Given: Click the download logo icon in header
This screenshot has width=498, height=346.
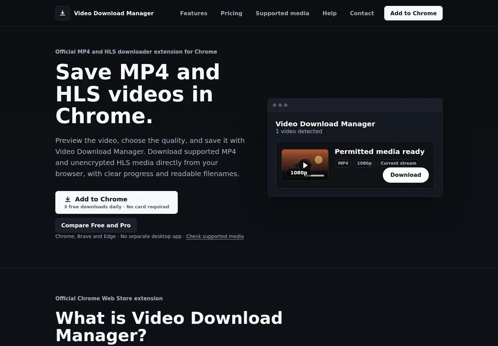Looking at the screenshot, I should [x=63, y=13].
